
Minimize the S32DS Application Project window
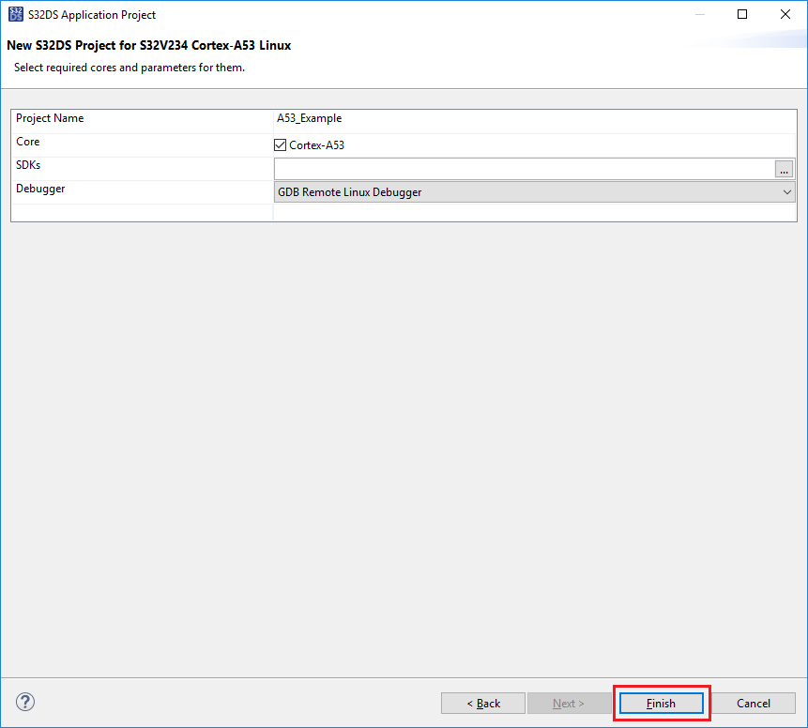[700, 14]
